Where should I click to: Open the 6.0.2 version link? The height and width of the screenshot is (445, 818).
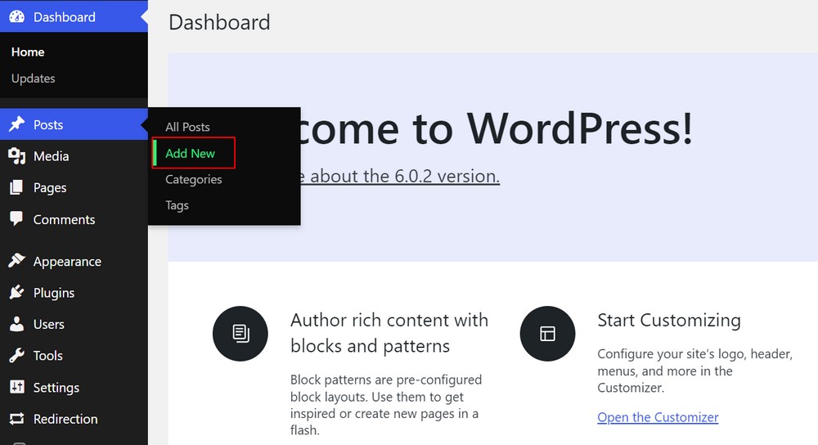pyautogui.click(x=393, y=176)
